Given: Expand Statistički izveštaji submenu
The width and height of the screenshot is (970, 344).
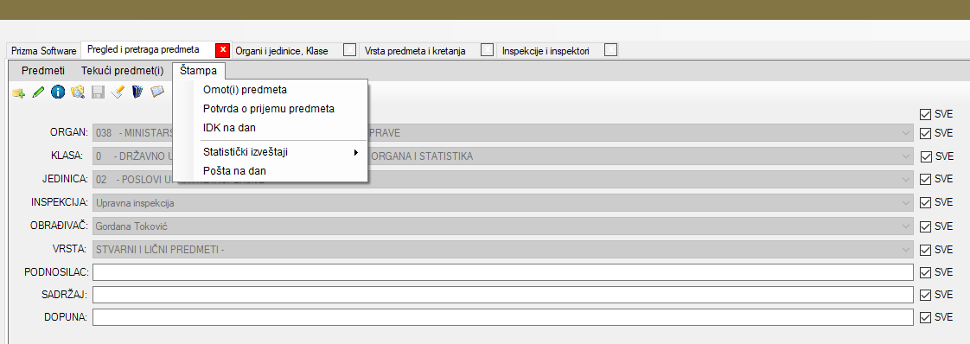Looking at the screenshot, I should click(271, 152).
